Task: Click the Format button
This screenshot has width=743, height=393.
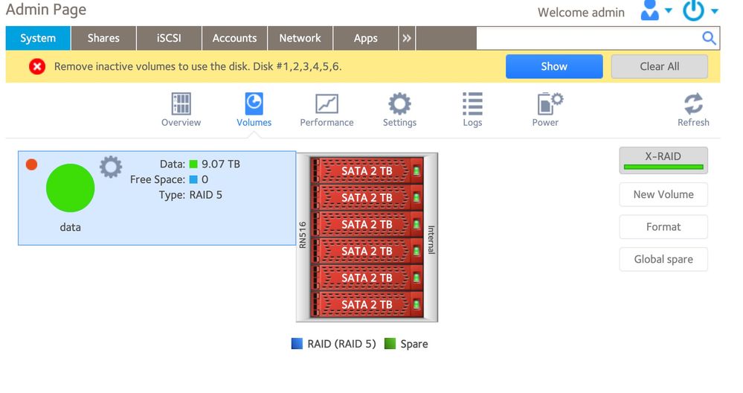Action: coord(663,226)
